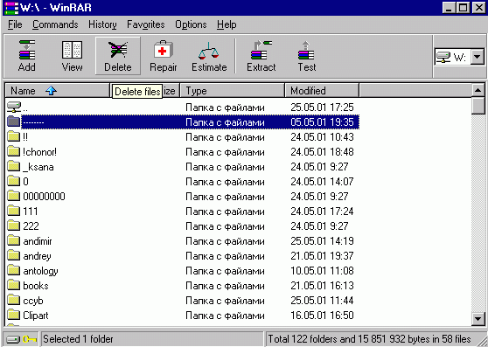Select the folder name '00000000'
This screenshot has width=488, height=347.
45,196
